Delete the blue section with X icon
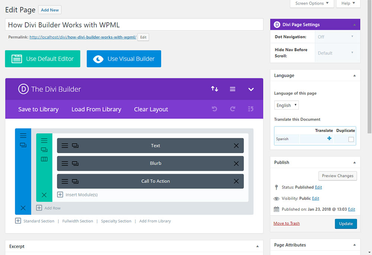The width and height of the screenshot is (372, 255). (23, 208)
